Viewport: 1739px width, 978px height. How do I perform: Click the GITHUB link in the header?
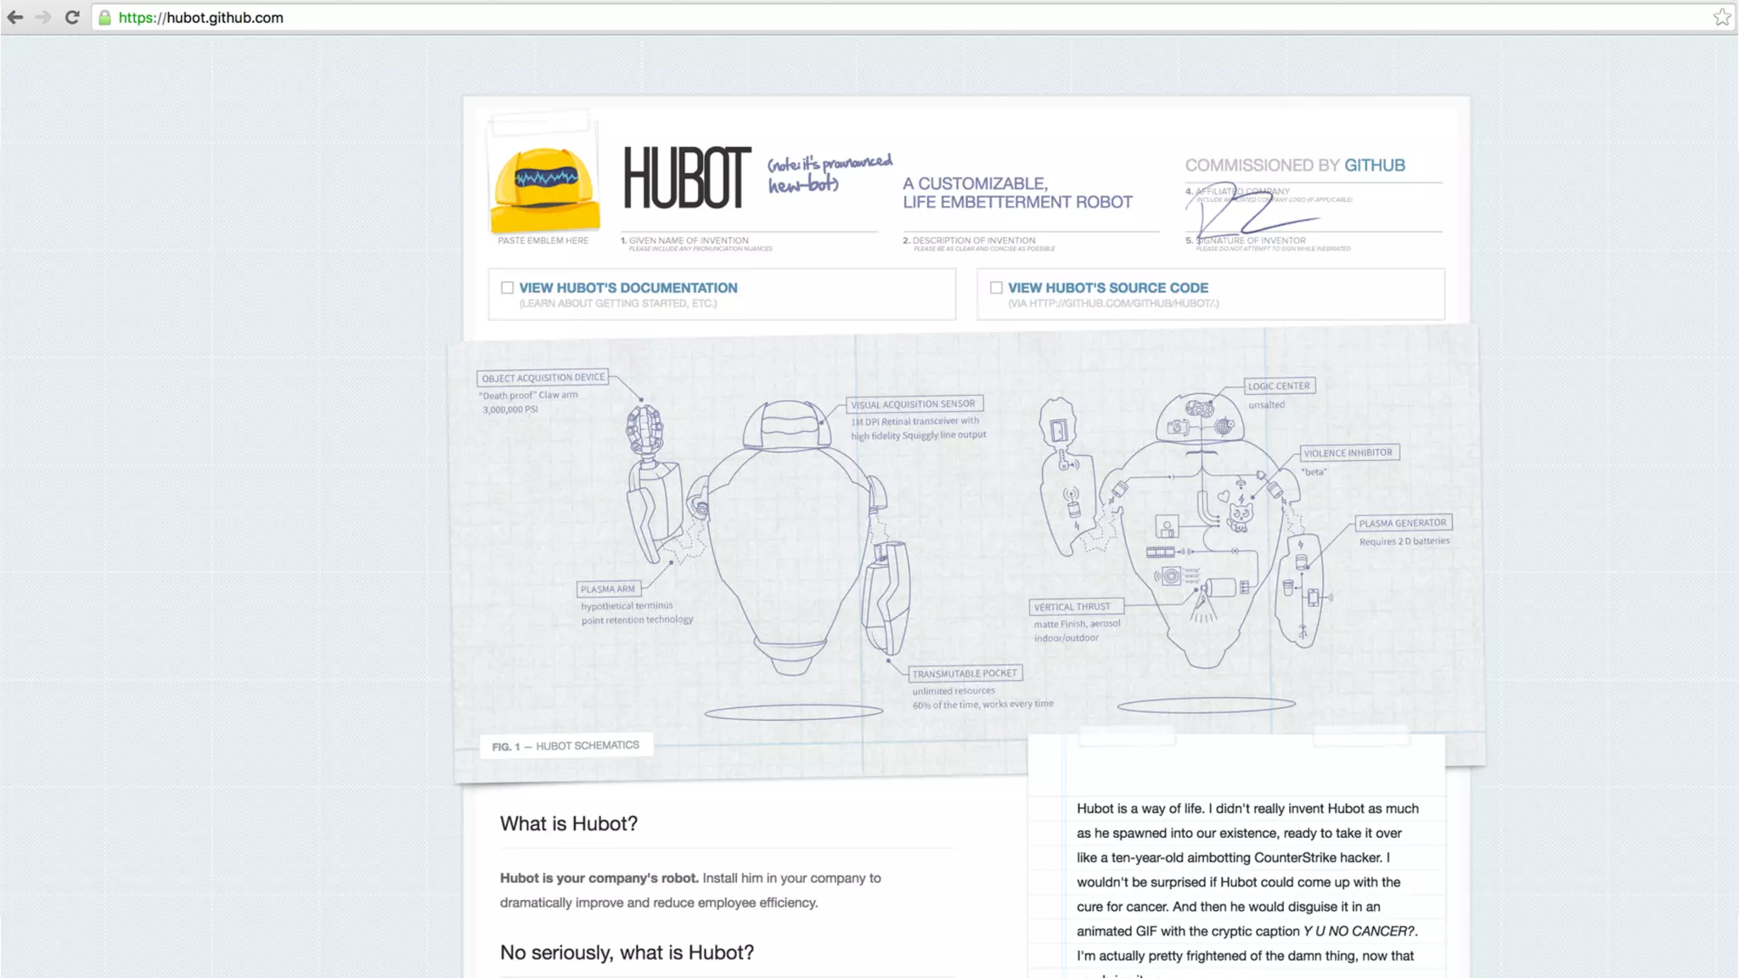tap(1374, 166)
